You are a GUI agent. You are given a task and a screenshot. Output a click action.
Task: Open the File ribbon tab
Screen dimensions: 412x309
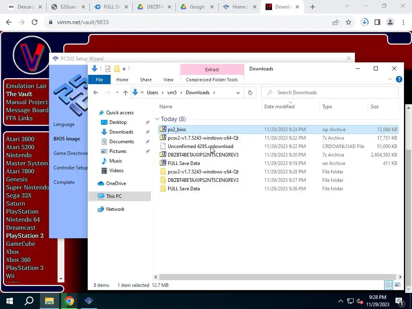[x=99, y=80]
